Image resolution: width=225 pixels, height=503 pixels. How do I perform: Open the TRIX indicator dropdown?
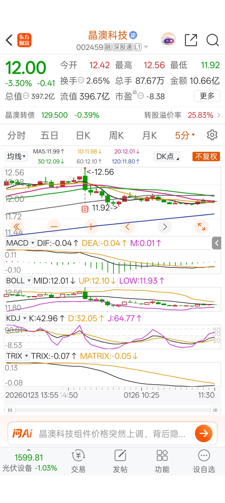(17, 356)
